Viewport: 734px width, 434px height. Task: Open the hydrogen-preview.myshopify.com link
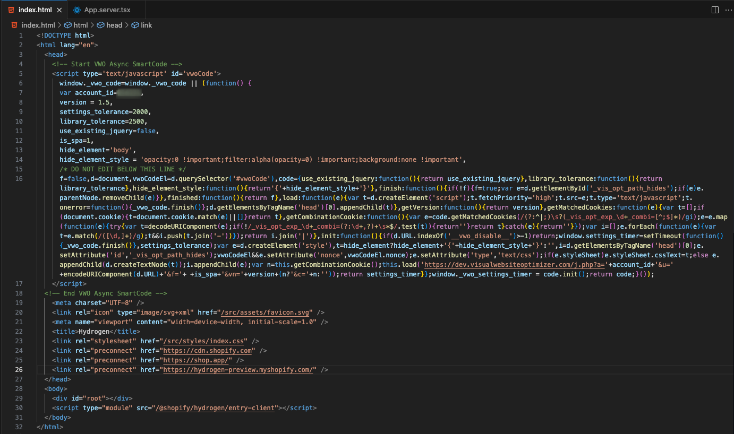tap(238, 370)
